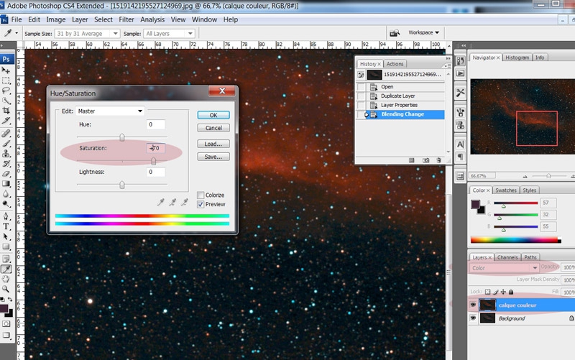This screenshot has width=575, height=360.
Task: Select the Healing Brush tool
Action: click(6, 134)
